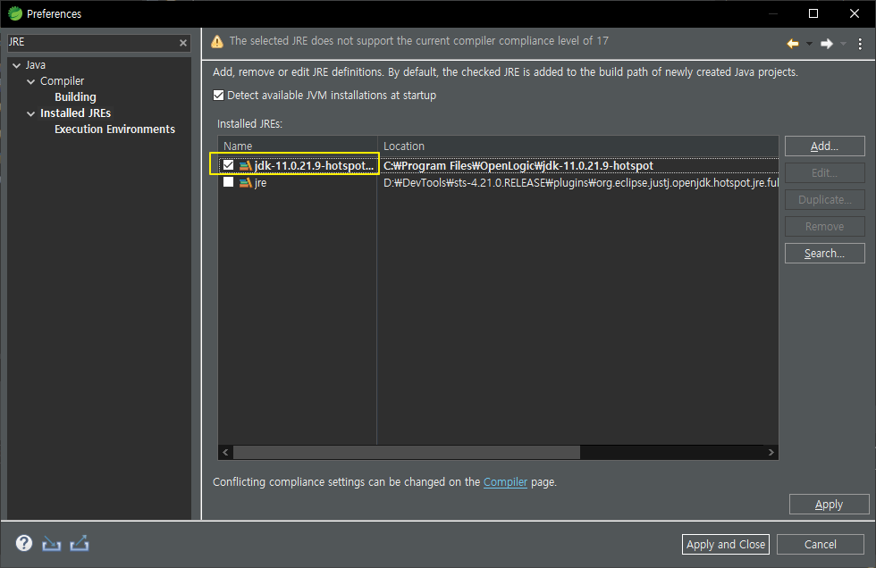
Task: Select the jre row name
Action: 260,183
